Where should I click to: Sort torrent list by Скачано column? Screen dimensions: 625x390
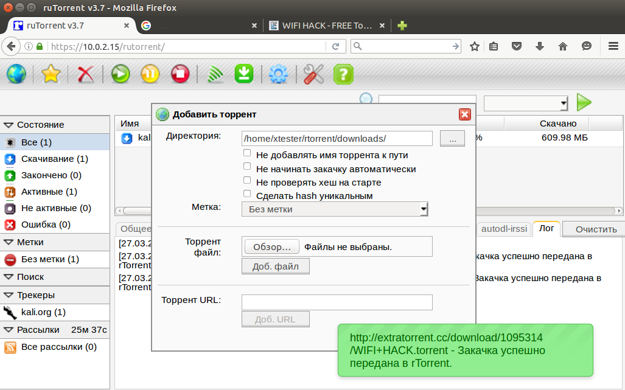(558, 124)
